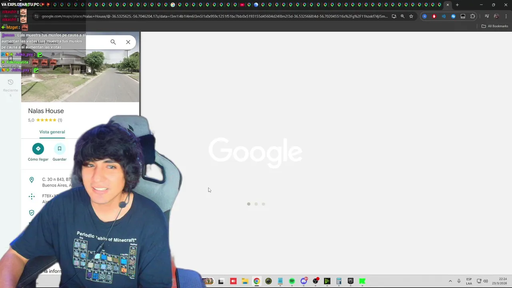Click the red hand blocker extension icon
Viewport: 512px width, 288px height.
click(434, 16)
